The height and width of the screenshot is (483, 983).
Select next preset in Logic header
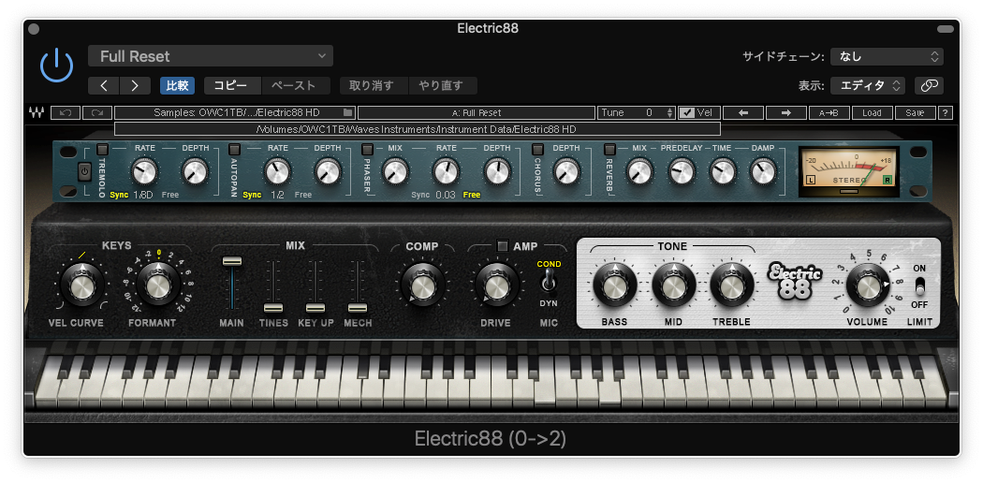135,86
